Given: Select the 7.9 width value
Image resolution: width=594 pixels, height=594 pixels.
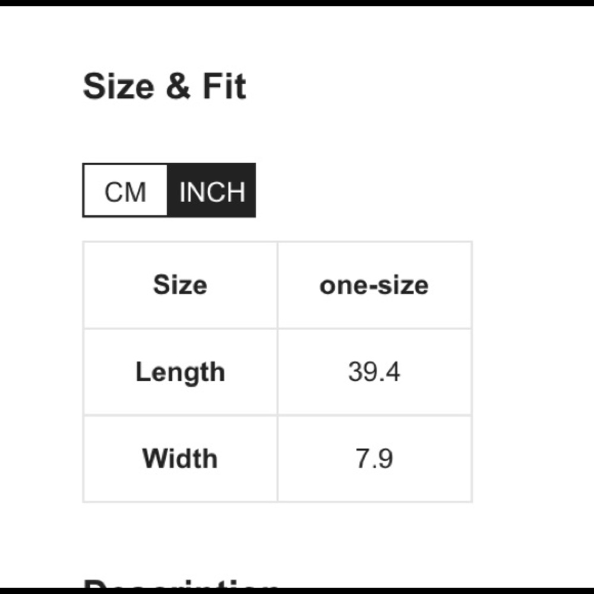Looking at the screenshot, I should point(374,459).
